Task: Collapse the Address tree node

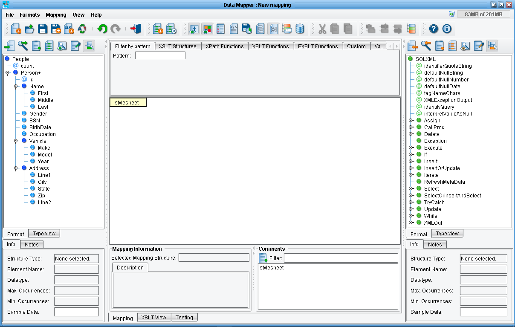Action: pos(16,168)
